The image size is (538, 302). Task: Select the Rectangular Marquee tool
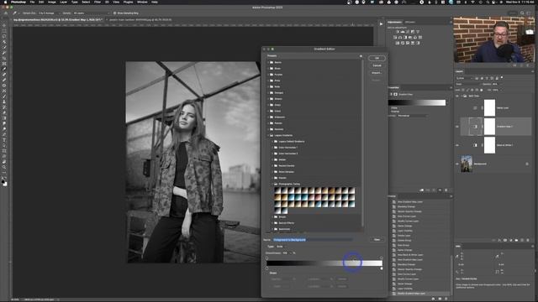[4, 31]
